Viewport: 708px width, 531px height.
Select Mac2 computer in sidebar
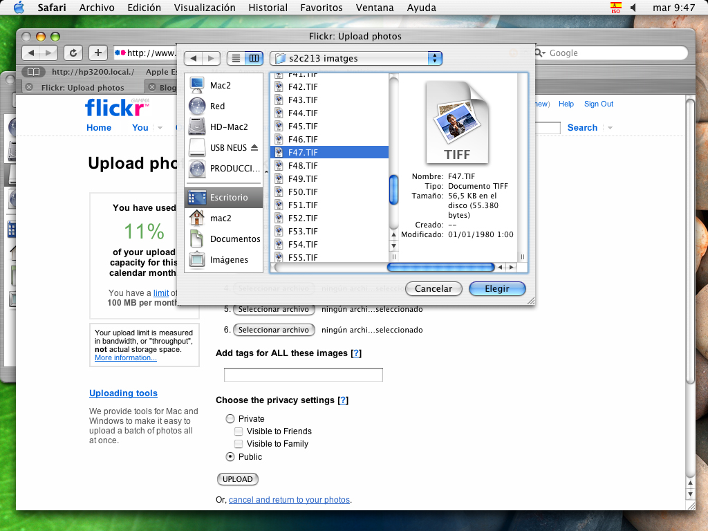tap(223, 85)
